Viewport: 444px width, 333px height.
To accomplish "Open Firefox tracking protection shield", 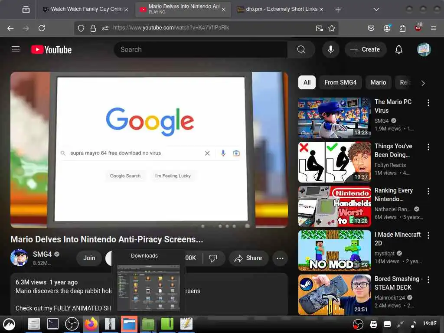I will (x=81, y=28).
